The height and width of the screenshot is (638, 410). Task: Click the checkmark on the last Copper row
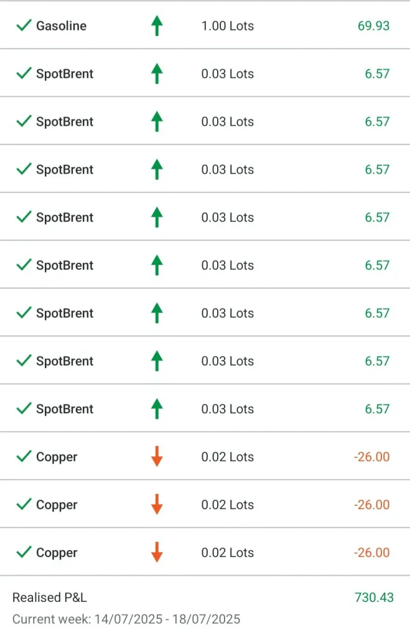pos(24,553)
